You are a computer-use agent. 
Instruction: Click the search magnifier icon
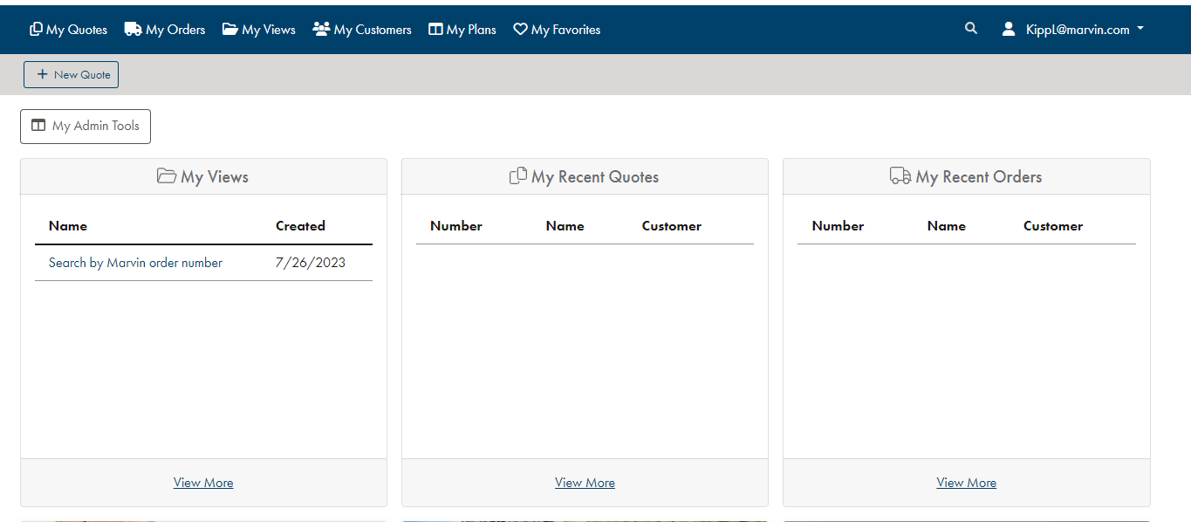(971, 29)
